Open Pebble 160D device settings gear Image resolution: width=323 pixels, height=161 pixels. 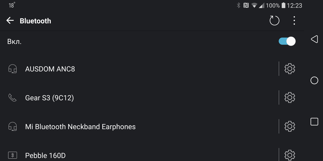point(289,155)
